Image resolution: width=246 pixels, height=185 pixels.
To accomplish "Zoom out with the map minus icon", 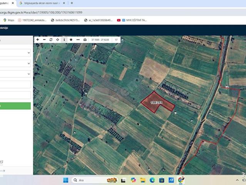I will coord(44,40).
